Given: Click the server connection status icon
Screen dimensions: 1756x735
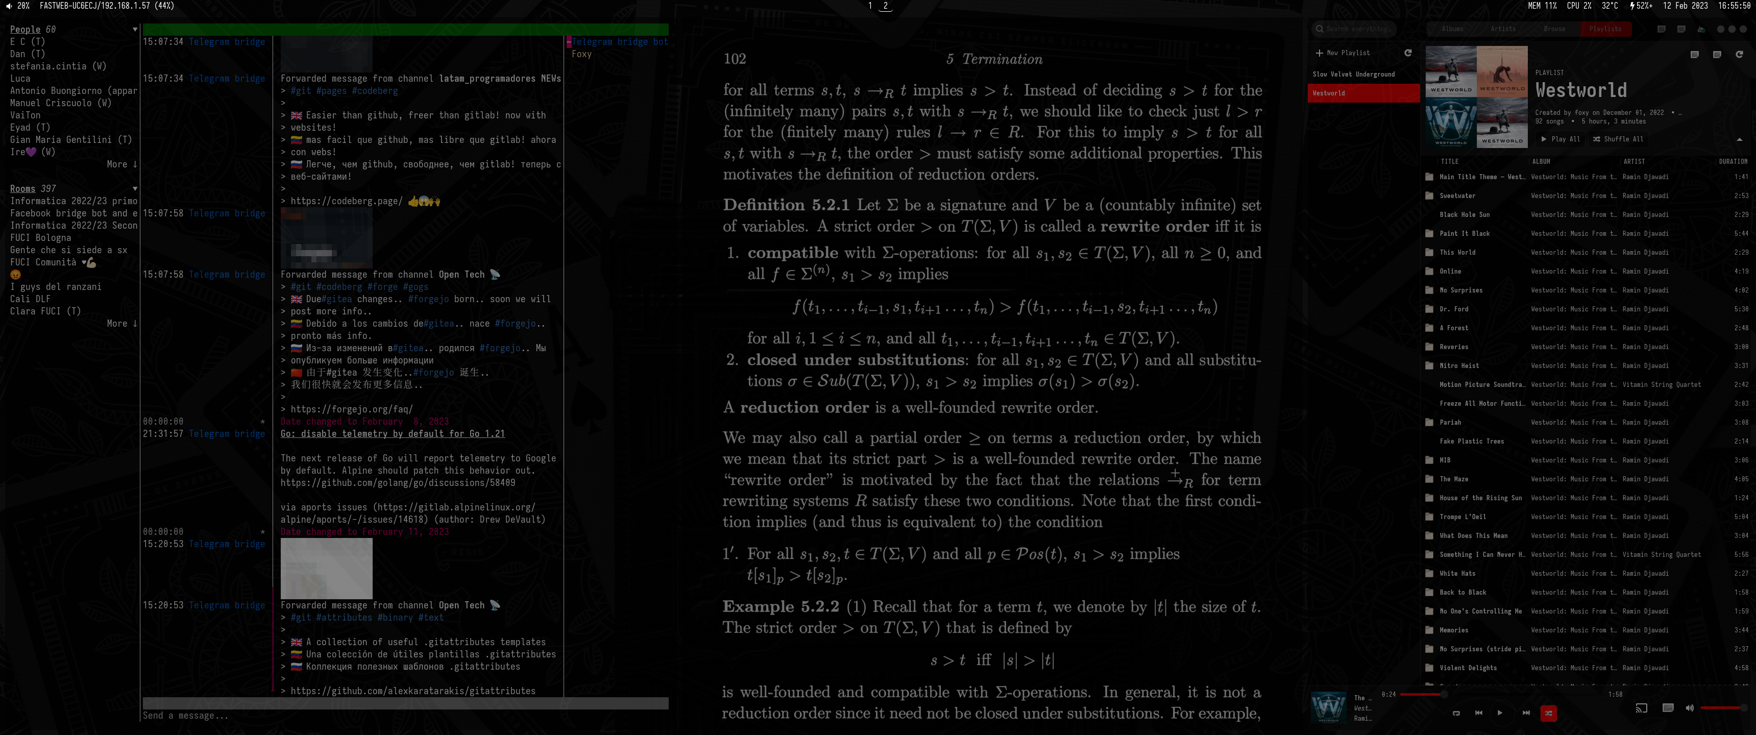Looking at the screenshot, I should point(1701,29).
